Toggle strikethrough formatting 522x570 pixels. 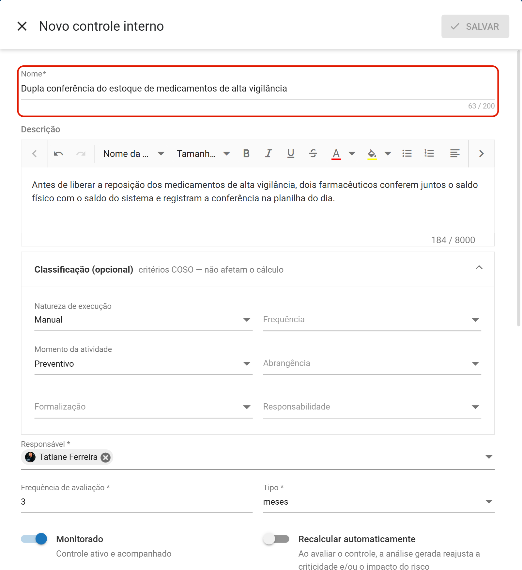(x=313, y=154)
